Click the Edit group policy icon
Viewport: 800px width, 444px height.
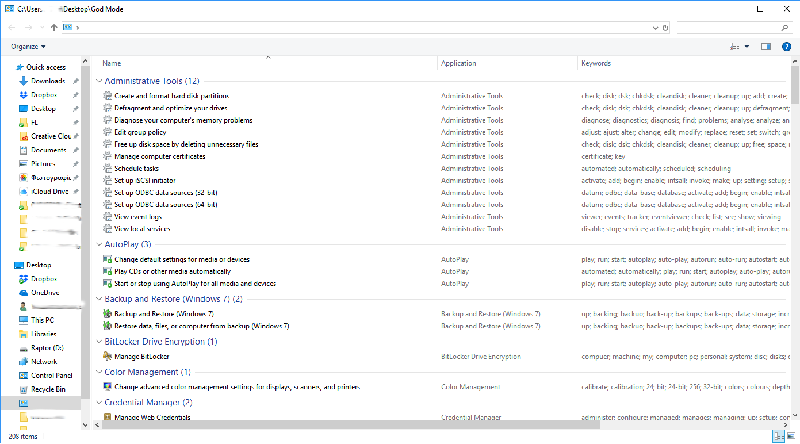[x=108, y=132]
